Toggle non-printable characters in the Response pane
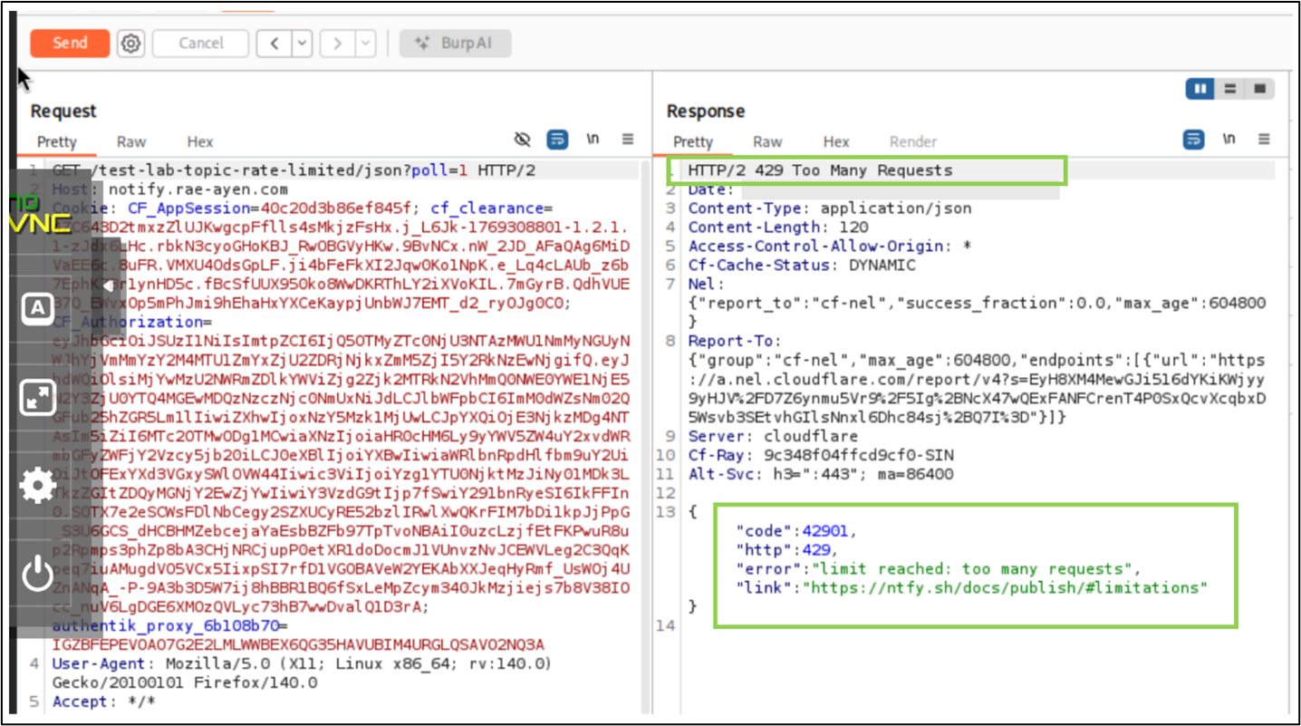1301x726 pixels. [x=1229, y=139]
